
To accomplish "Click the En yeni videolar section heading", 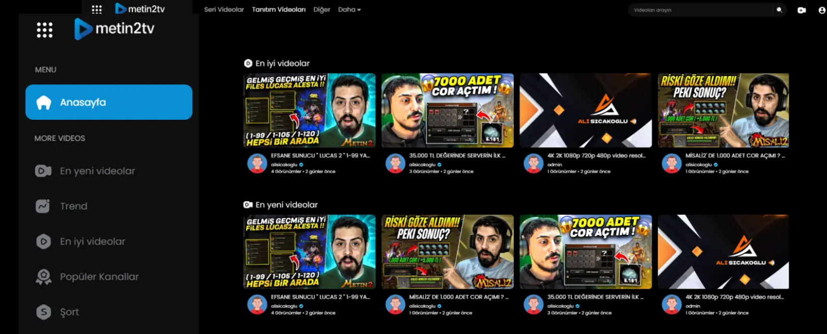I will pos(281,205).
